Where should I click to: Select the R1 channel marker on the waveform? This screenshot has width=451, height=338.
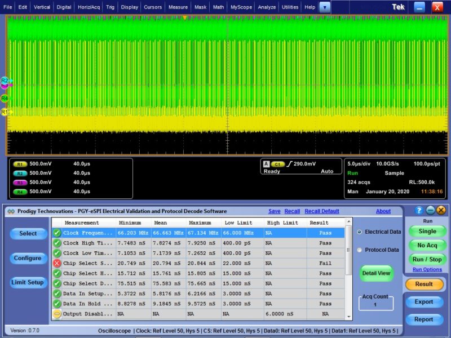tap(5, 112)
